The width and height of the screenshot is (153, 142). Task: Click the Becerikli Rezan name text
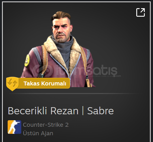pyautogui.click(x=43, y=111)
